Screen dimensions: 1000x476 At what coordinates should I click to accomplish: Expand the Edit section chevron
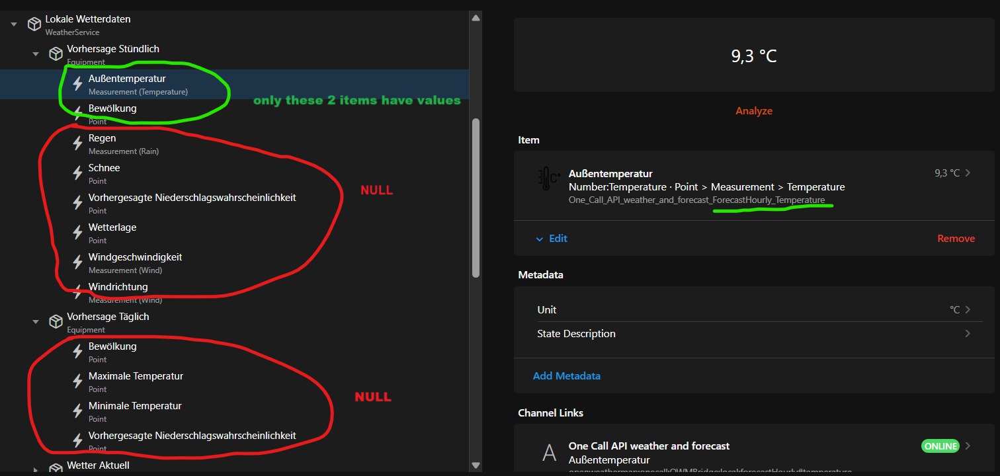pyautogui.click(x=539, y=239)
